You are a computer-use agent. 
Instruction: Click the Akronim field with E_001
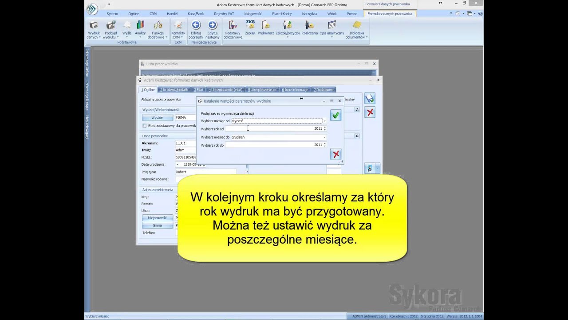coord(185,143)
